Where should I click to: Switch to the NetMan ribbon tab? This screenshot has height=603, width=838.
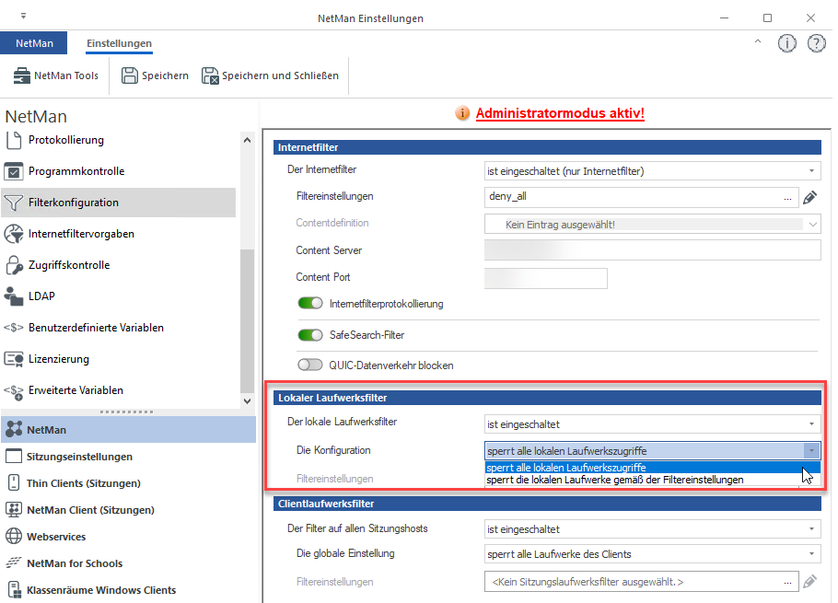(x=34, y=43)
